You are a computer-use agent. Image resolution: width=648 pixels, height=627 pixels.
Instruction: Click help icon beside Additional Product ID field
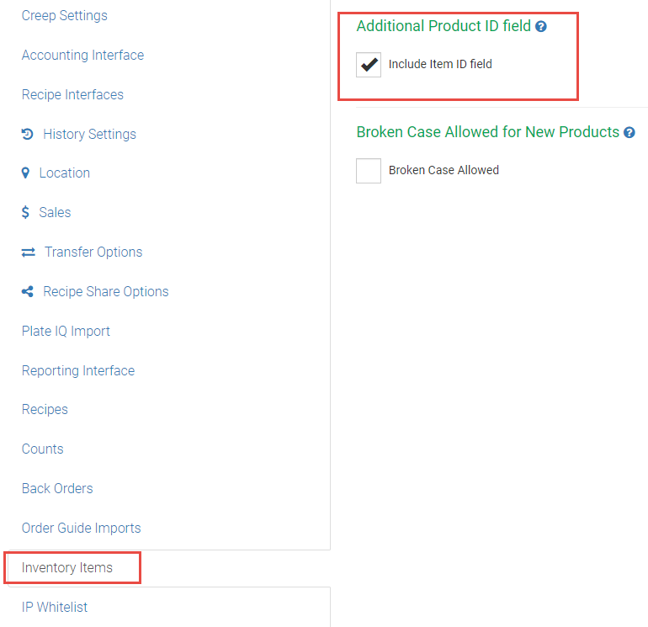(x=541, y=26)
